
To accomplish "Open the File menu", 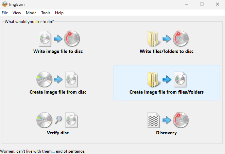I will [5, 13].
